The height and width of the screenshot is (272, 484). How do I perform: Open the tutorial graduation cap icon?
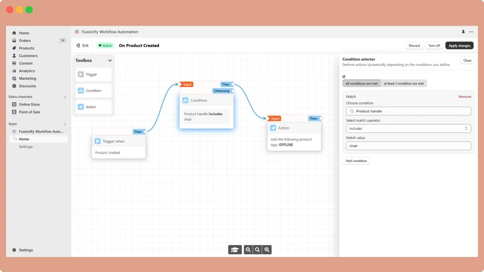point(235,250)
